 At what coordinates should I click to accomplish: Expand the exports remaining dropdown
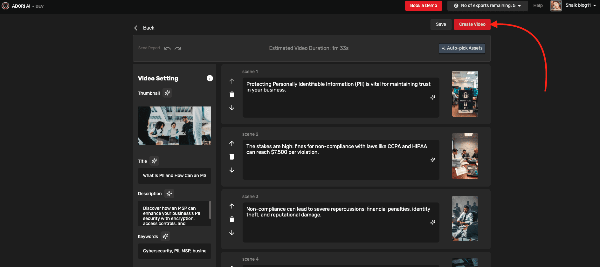pos(487,6)
